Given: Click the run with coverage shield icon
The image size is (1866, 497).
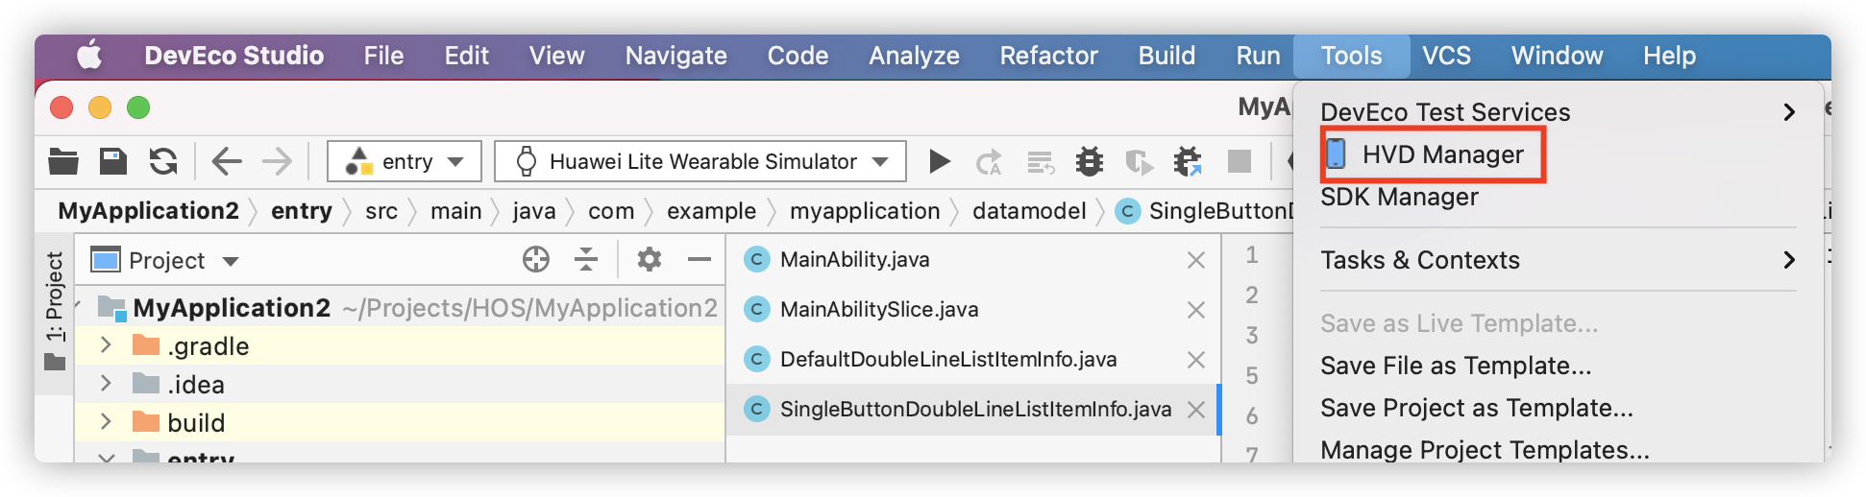Looking at the screenshot, I should click(1140, 162).
